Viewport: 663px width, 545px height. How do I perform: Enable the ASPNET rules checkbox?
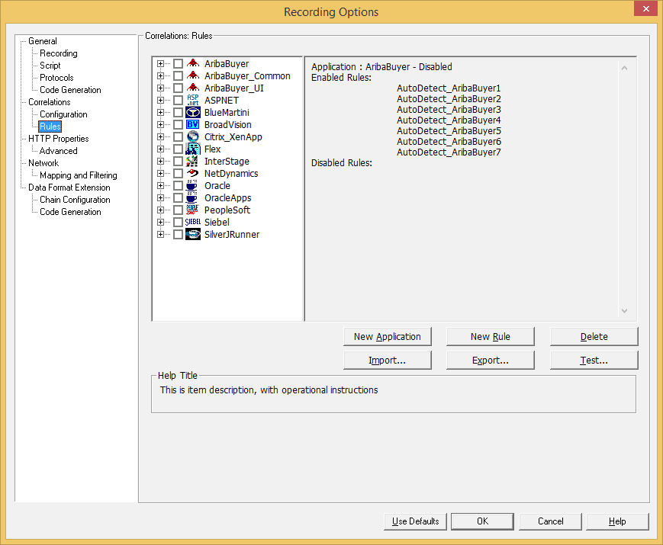click(178, 100)
